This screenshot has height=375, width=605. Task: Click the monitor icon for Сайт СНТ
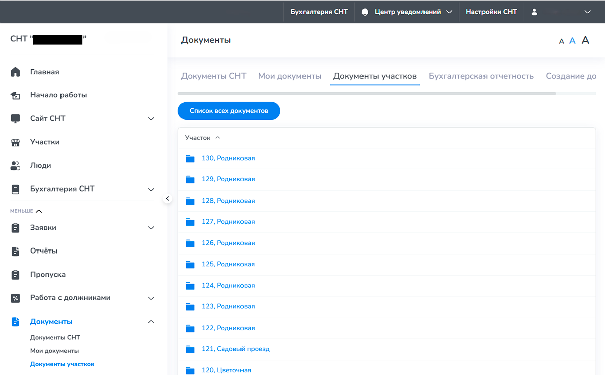[x=15, y=118]
